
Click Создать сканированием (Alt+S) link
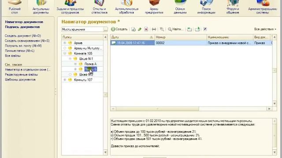click(x=27, y=41)
